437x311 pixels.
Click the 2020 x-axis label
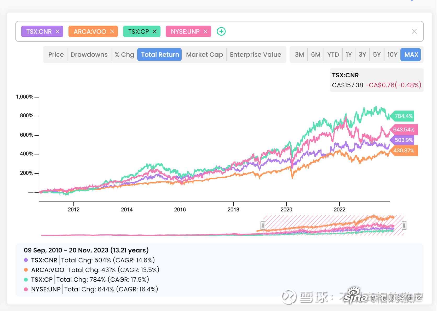pos(286,209)
